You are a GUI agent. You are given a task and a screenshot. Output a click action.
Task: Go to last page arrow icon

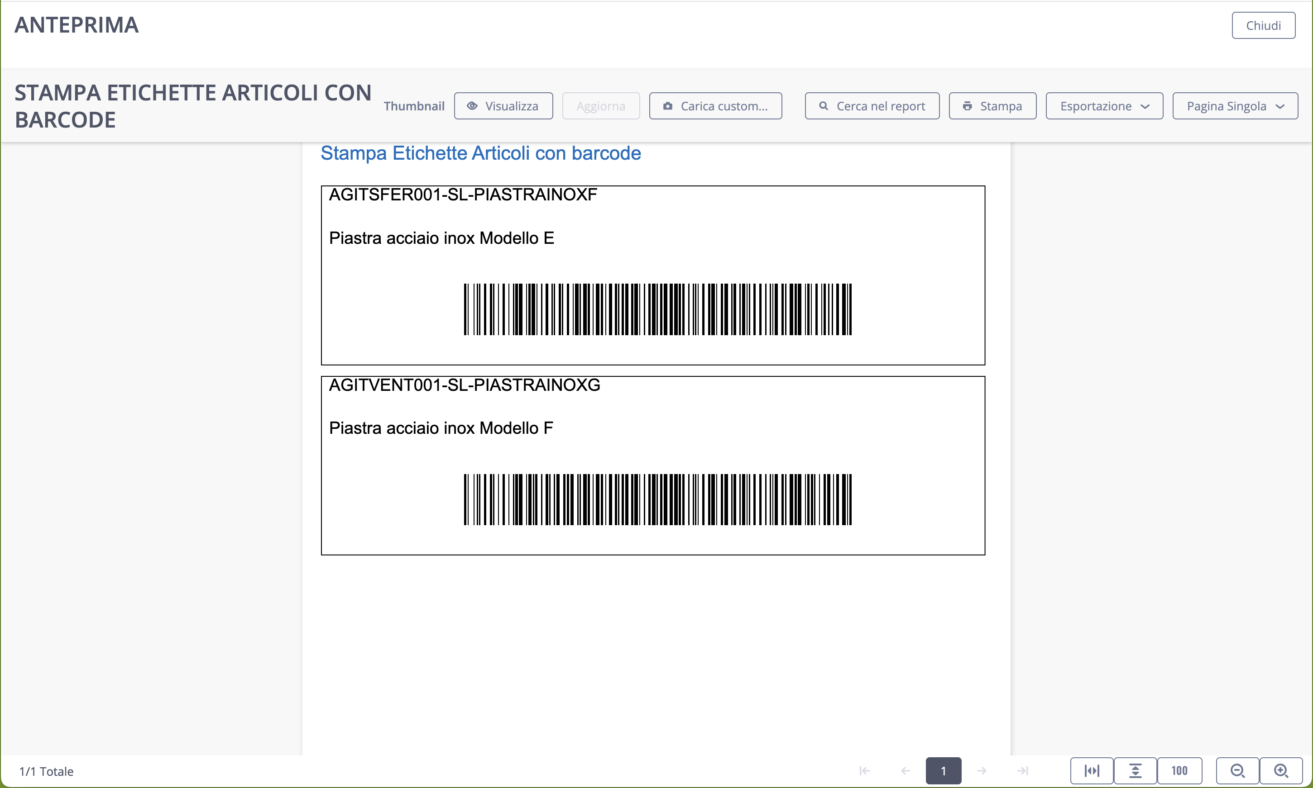pos(1023,770)
